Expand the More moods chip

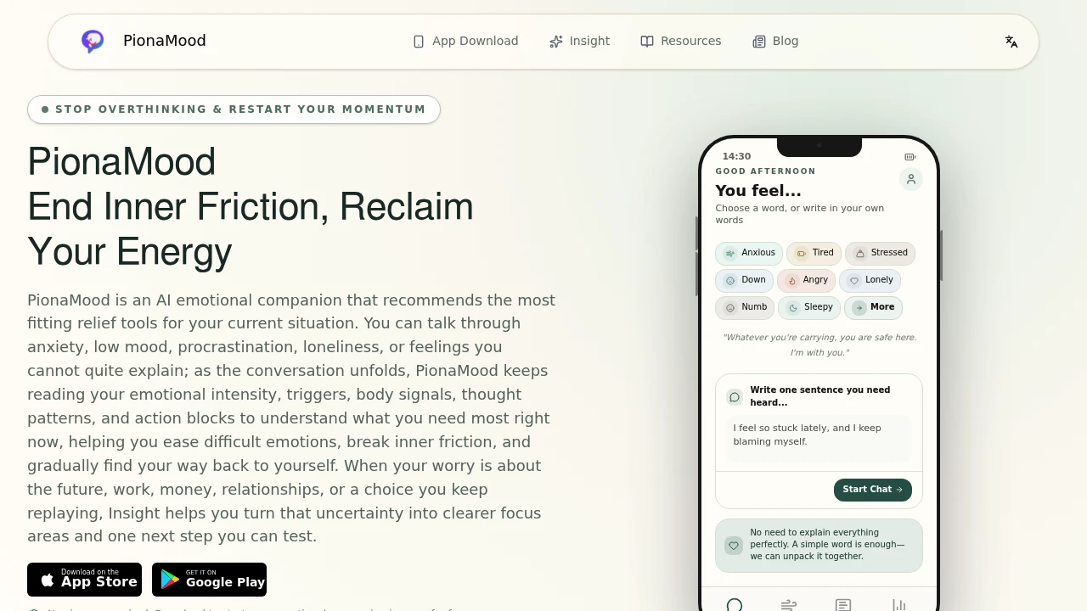point(874,307)
